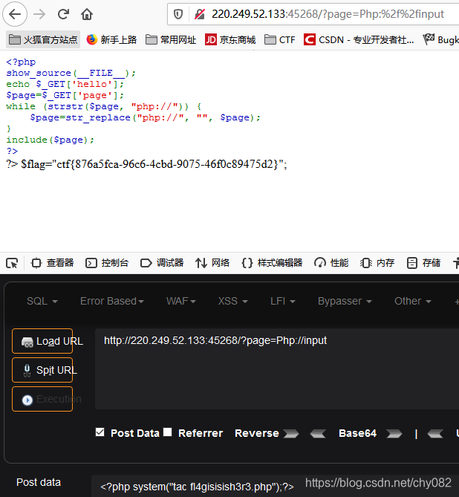
Task: Switch to the 控制台 console tab
Action: tap(107, 263)
